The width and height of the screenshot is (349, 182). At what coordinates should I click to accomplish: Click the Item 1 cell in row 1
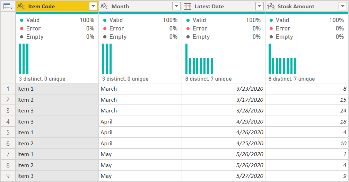pos(57,89)
